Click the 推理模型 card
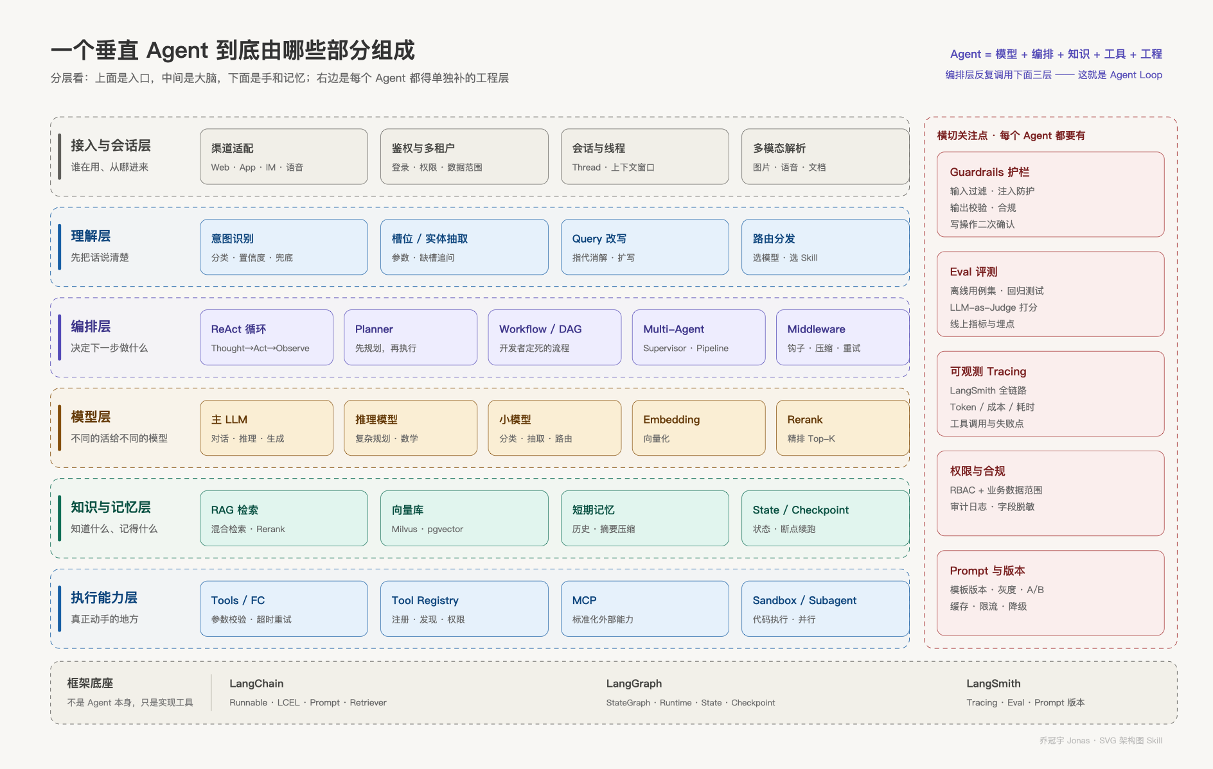The width and height of the screenshot is (1213, 769). (411, 428)
